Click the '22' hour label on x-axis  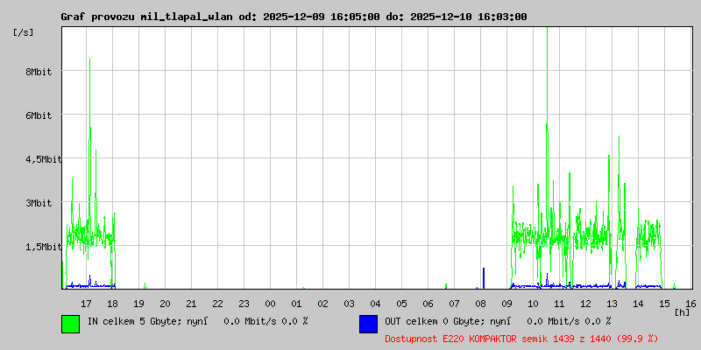point(217,304)
